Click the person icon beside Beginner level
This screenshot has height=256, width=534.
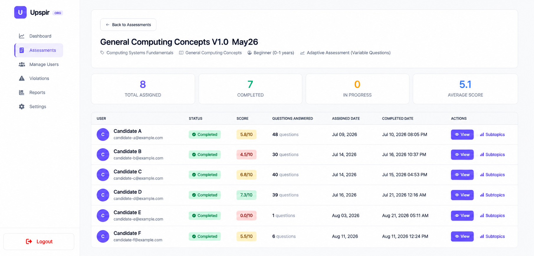click(x=249, y=53)
